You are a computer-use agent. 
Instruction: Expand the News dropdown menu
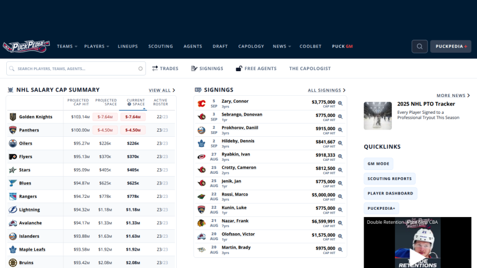pyautogui.click(x=282, y=47)
